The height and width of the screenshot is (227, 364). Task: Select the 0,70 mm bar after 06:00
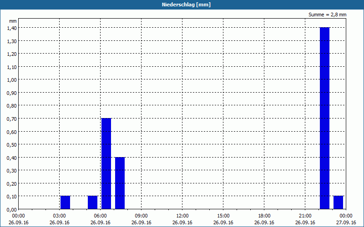coord(106,163)
